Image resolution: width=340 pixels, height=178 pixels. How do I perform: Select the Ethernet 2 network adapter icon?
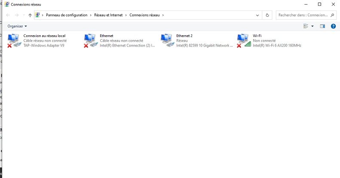click(x=167, y=40)
